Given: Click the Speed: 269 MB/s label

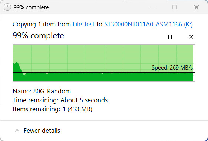Looking at the screenshot, I should click(172, 68).
